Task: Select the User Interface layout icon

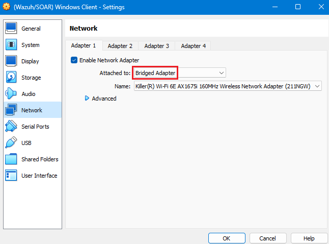Action: click(11, 175)
